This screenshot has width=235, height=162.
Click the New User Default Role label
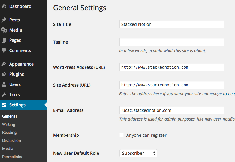coord(76,153)
